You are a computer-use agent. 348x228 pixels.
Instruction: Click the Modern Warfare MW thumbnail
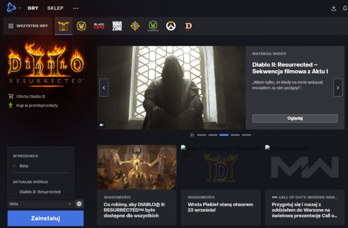coord(305,167)
